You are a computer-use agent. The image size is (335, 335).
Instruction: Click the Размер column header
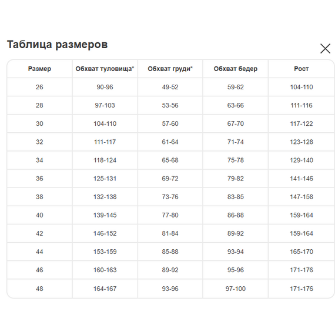pos(39,69)
